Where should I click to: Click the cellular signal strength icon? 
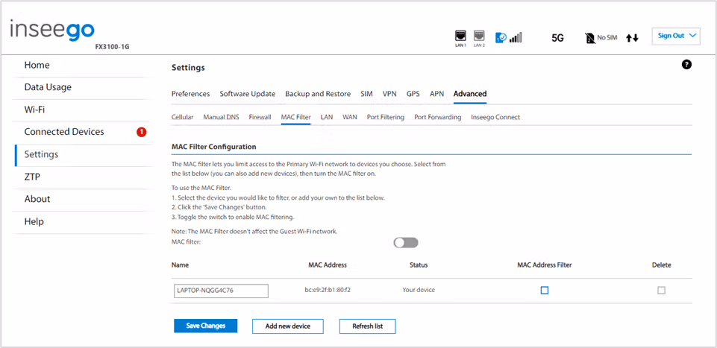[x=516, y=38]
